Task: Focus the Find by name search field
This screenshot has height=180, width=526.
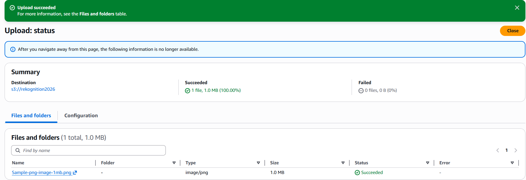Action: pos(91,150)
